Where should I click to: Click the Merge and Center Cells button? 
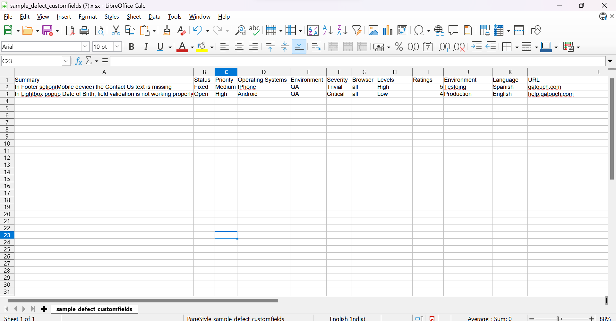(333, 47)
